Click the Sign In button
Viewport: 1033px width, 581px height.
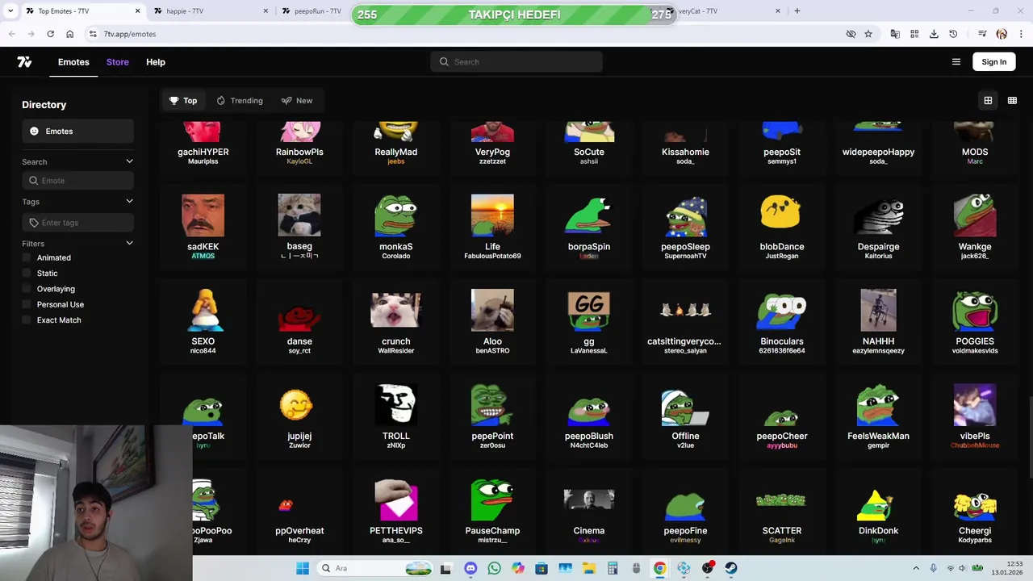(x=994, y=62)
